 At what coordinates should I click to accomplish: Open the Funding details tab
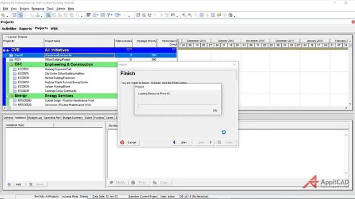[99, 118]
